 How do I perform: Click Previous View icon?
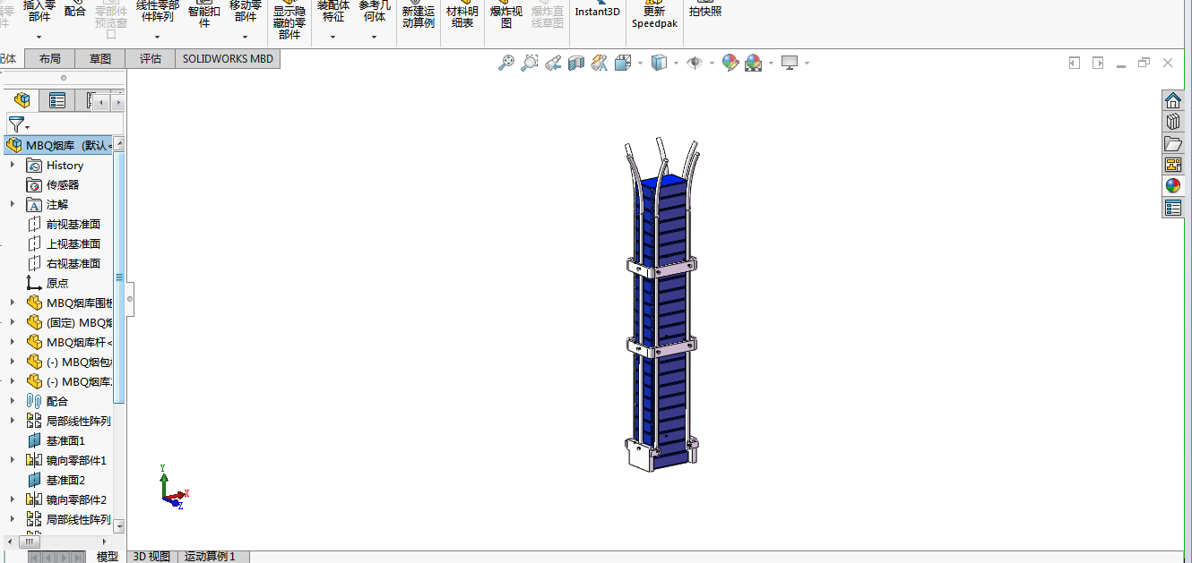pos(553,63)
